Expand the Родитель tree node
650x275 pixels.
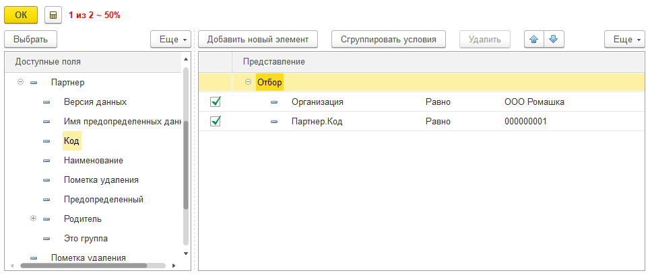(33, 219)
